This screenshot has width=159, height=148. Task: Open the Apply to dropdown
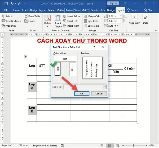point(105,87)
